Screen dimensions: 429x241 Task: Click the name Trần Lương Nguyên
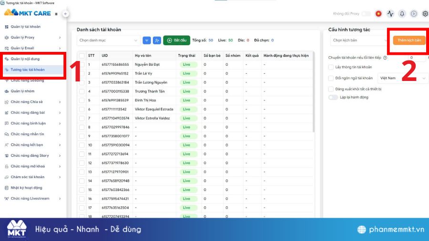(x=151, y=82)
